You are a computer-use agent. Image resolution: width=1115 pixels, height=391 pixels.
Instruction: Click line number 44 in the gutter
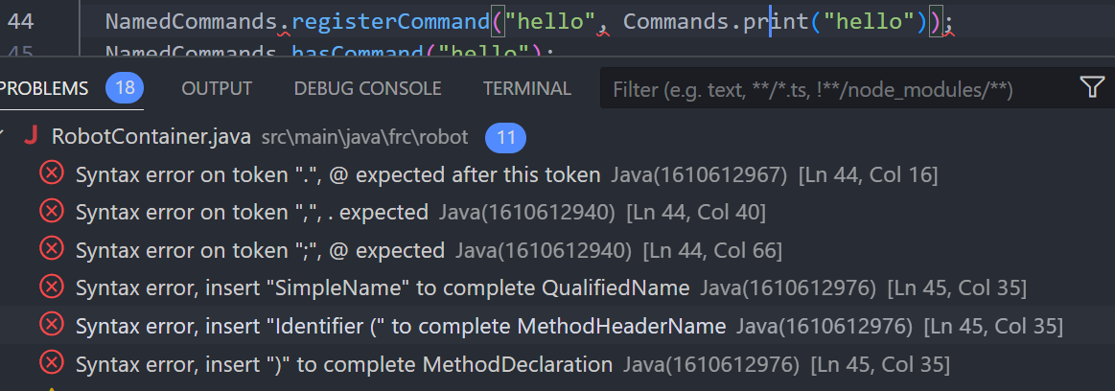(21, 21)
